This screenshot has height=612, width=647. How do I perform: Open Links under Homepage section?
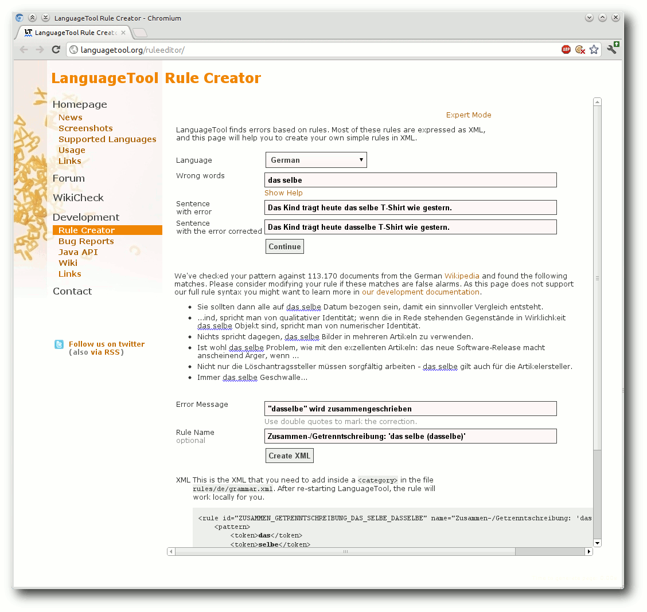[70, 161]
